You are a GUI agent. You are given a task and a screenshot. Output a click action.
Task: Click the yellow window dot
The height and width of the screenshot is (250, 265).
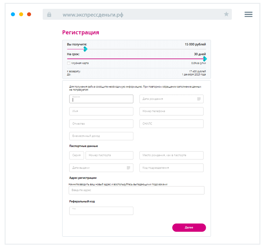[21, 14]
